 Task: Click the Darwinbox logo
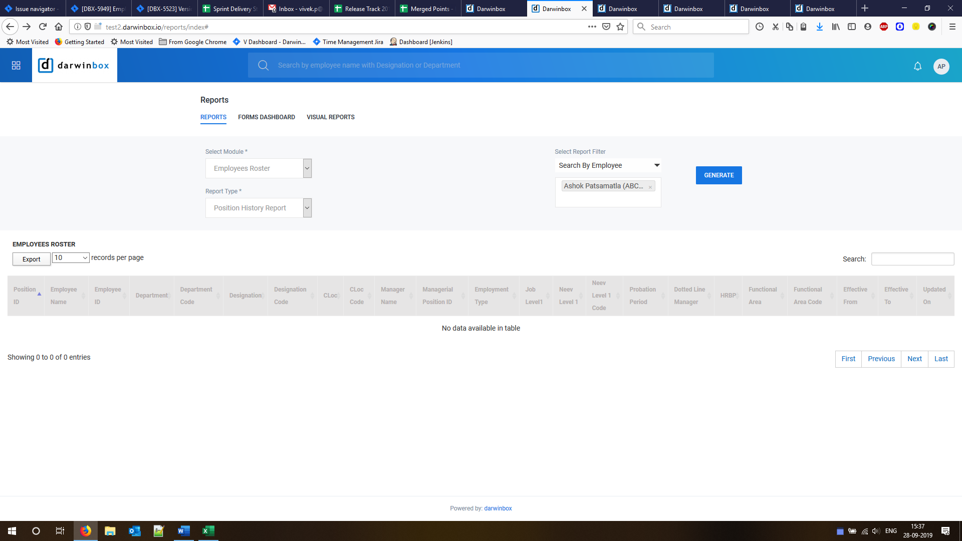(75, 66)
